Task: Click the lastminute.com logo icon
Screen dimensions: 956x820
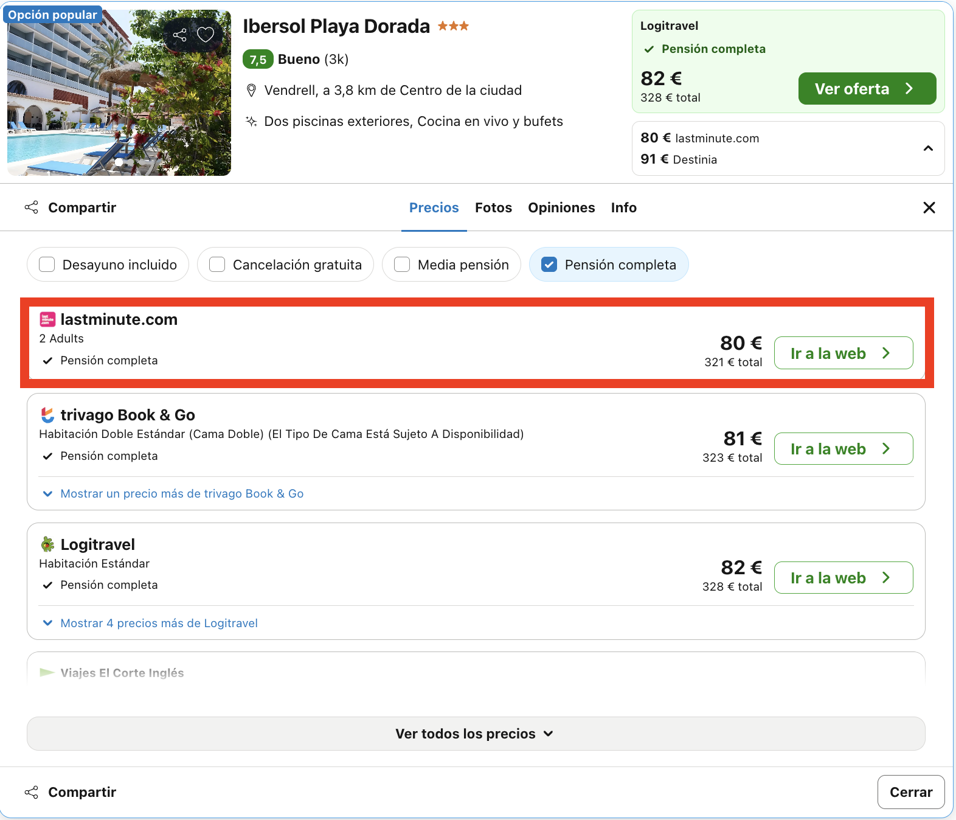Action: coord(47,319)
